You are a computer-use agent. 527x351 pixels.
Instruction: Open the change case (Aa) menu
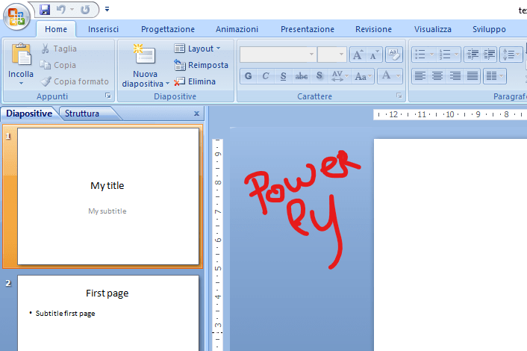tap(363, 76)
